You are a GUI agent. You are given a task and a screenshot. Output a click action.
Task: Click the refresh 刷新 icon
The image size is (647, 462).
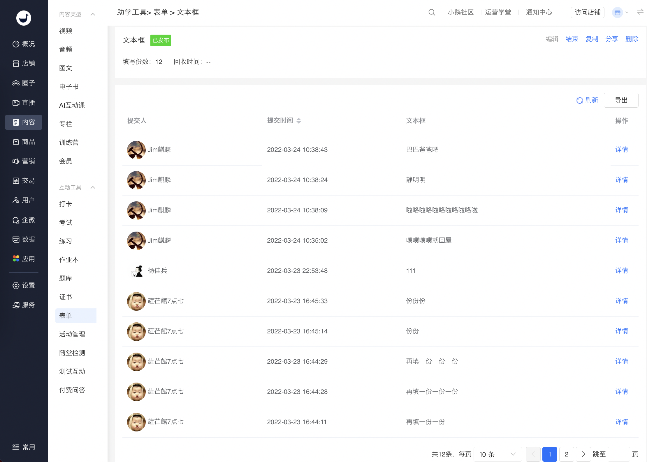tap(580, 100)
